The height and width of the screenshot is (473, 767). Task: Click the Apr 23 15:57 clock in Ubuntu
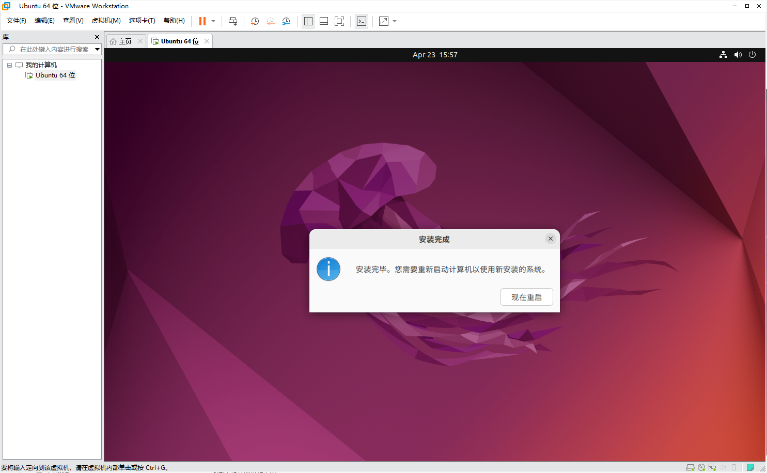(435, 55)
